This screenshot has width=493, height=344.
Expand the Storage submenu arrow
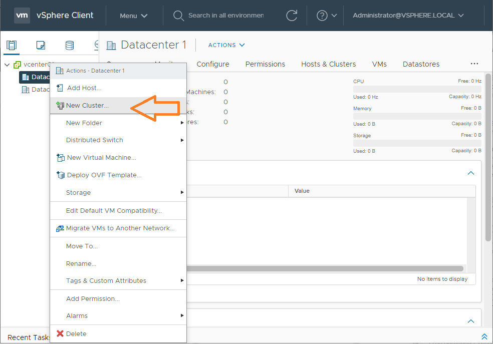[x=182, y=192]
